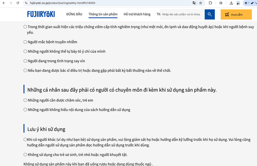This screenshot has height=166, width=257.
Task: Open the ĐỨNG ĐẦU menu item
Action: click(74, 14)
